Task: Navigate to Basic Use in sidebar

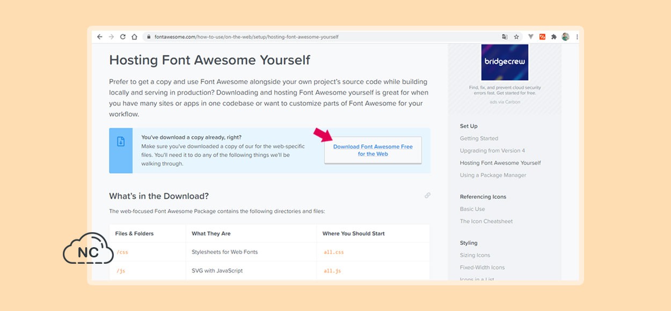Action: tap(472, 209)
